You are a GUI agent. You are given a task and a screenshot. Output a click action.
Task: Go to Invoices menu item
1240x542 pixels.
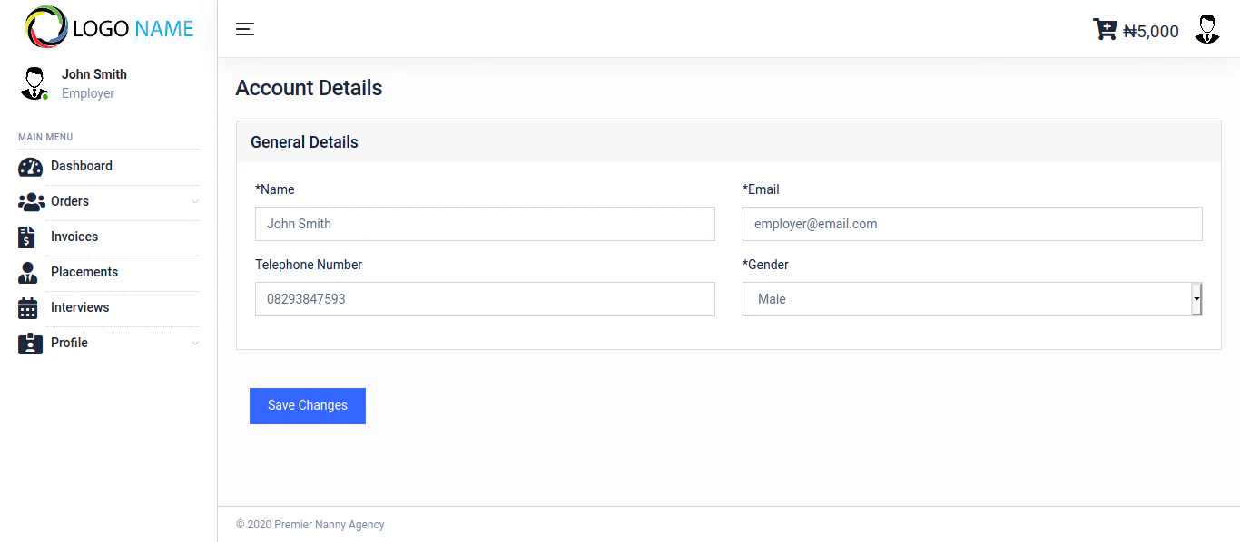[74, 237]
